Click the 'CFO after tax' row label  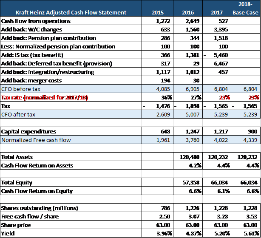(x=18, y=114)
